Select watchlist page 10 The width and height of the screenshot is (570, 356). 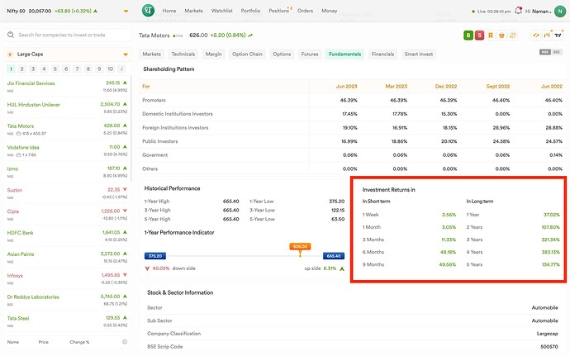pos(111,69)
